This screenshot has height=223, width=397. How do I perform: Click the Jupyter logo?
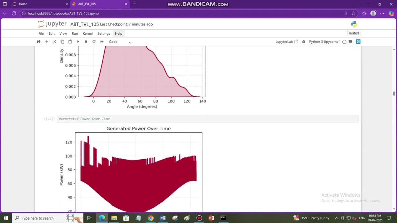coord(52,24)
